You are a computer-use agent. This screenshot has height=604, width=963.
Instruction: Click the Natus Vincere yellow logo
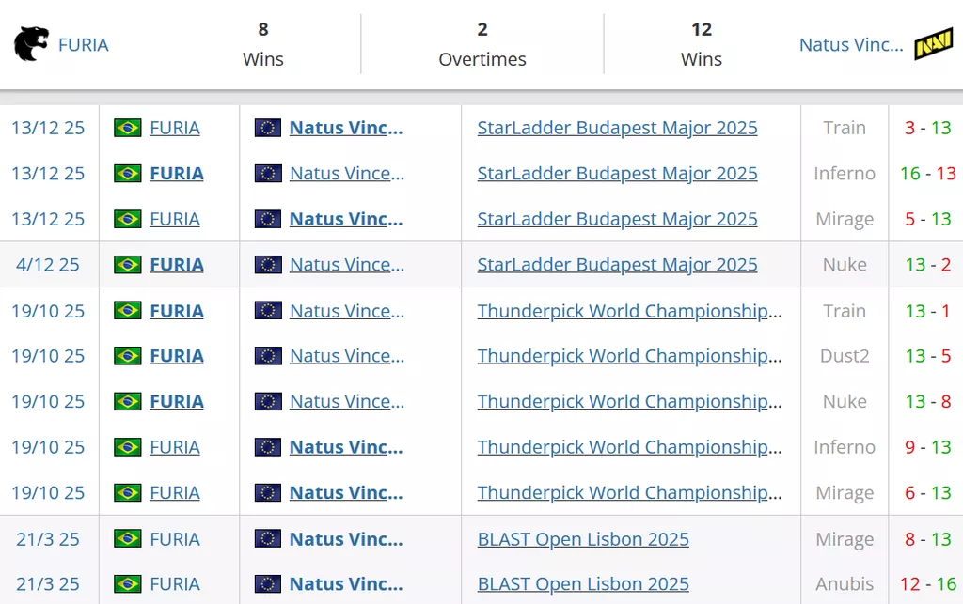point(933,44)
